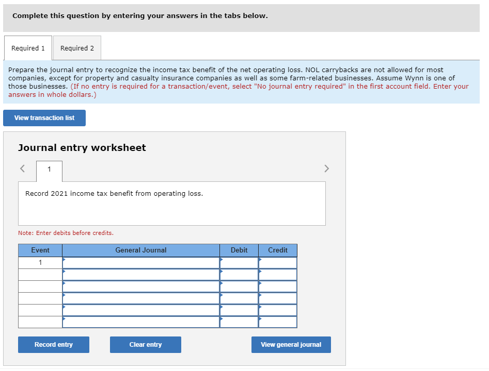489x371 pixels.
Task: Click the Clear entry button
Action: [x=146, y=345]
